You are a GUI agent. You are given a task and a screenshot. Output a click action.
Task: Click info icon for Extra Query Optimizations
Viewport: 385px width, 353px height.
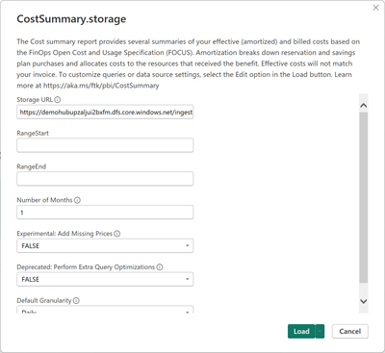160,267
